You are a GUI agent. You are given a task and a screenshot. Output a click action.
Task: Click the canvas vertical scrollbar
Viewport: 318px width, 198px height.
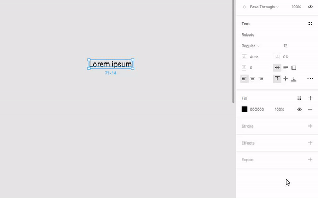(233, 51)
